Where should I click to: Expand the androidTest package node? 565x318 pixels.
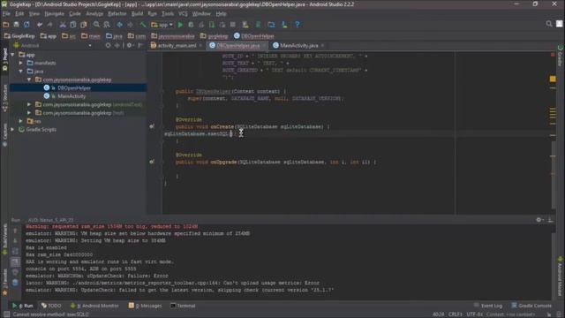click(x=29, y=104)
